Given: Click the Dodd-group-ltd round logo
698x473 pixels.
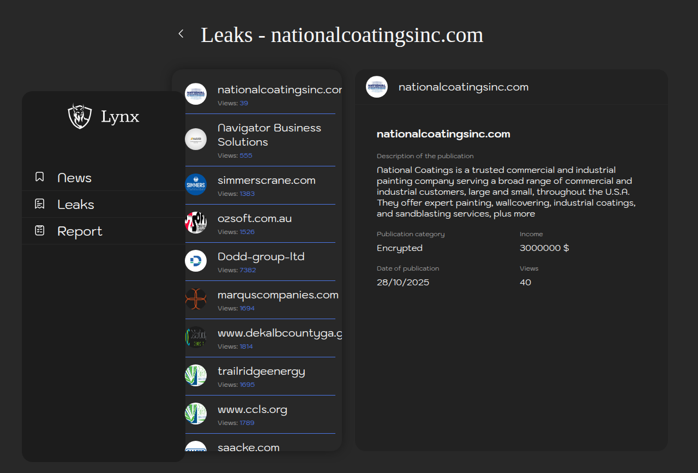Looking at the screenshot, I should [x=196, y=261].
